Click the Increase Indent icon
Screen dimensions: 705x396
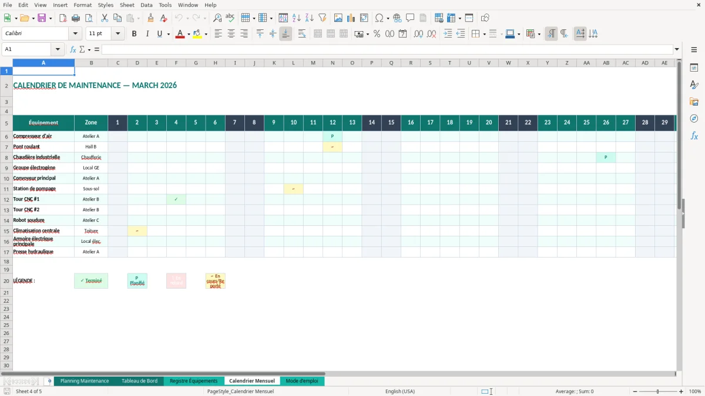point(448,34)
